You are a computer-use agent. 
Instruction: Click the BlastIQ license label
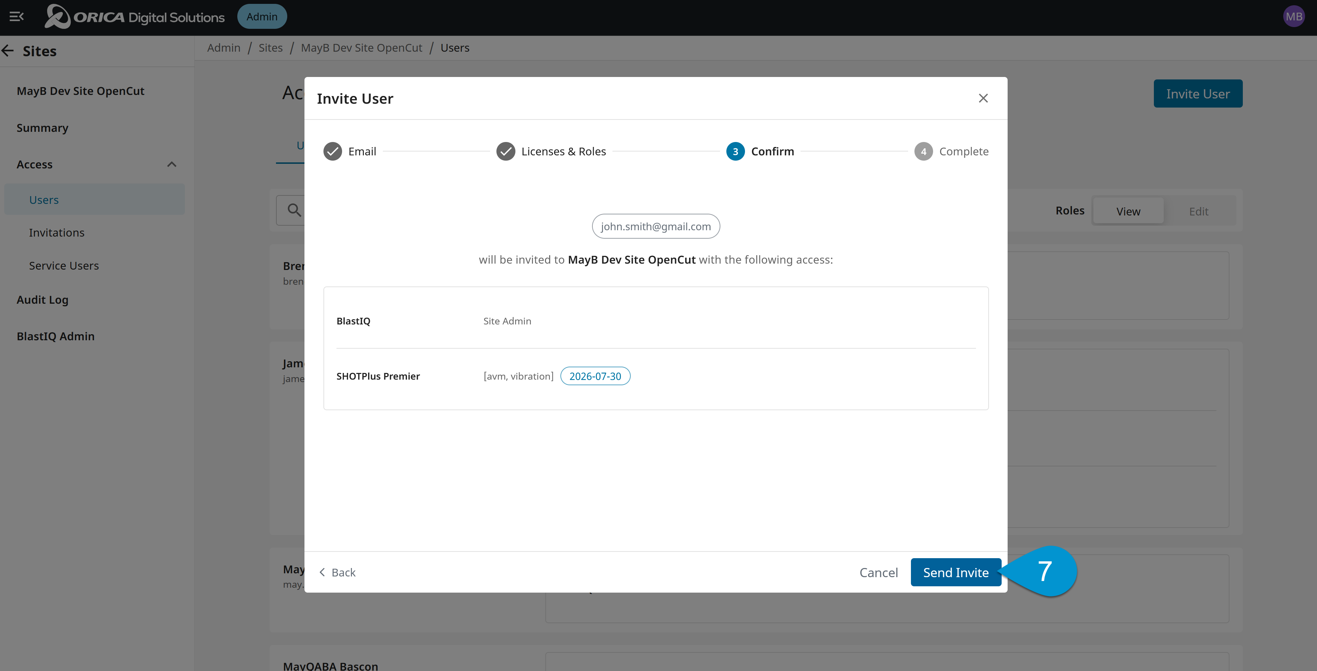[x=353, y=321]
